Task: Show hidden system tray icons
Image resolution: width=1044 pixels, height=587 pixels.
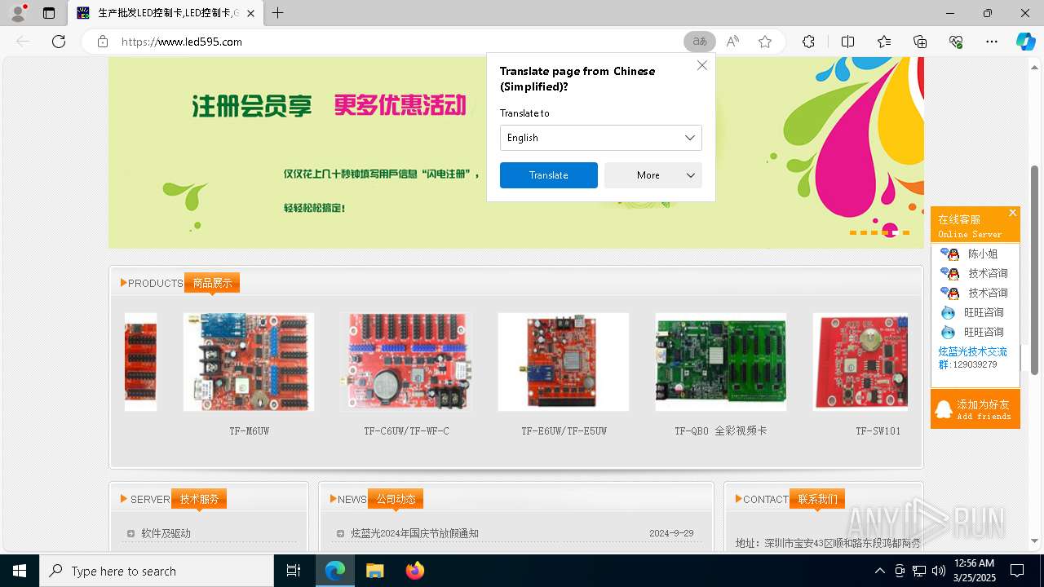Action: 879,571
